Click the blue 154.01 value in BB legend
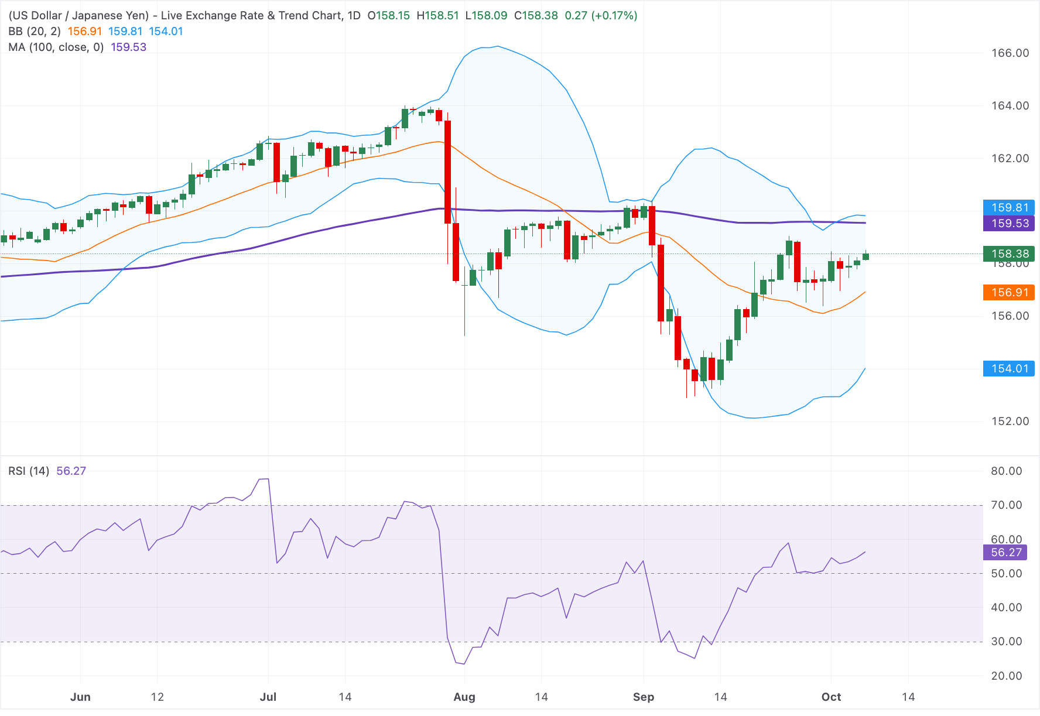This screenshot has height=716, width=1040. (166, 31)
